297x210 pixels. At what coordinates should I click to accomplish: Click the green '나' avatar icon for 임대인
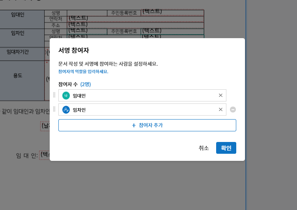pyautogui.click(x=66, y=96)
